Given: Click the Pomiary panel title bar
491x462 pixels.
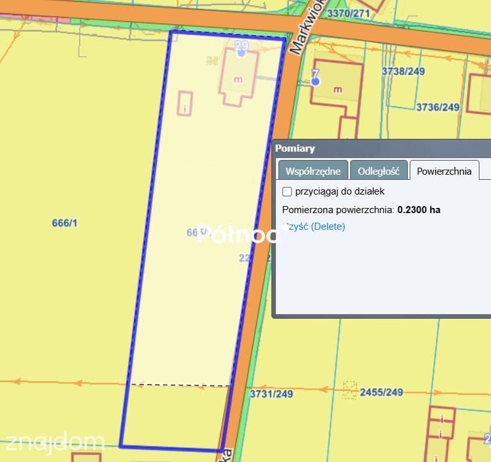Looking at the screenshot, I should [x=382, y=148].
